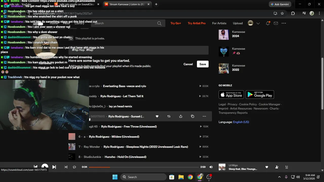
Task: Open the Kamswae 2022 playlist thumbnail
Action: click(x=224, y=69)
